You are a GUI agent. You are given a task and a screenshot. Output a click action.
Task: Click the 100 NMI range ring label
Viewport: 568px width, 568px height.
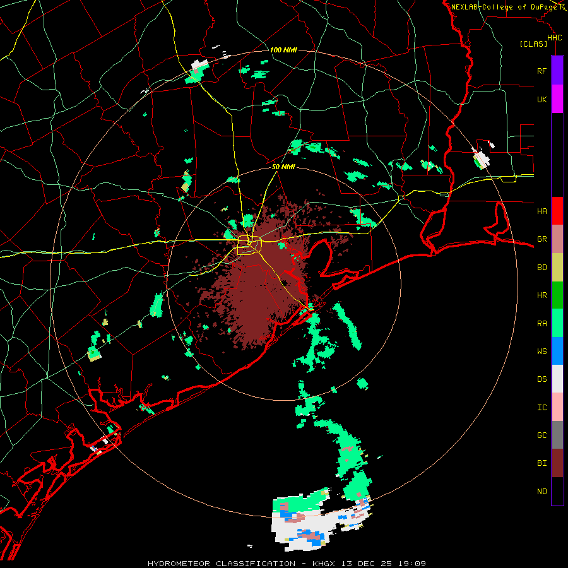(283, 50)
